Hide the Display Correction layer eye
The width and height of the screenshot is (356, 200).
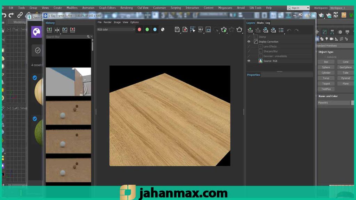point(249,42)
